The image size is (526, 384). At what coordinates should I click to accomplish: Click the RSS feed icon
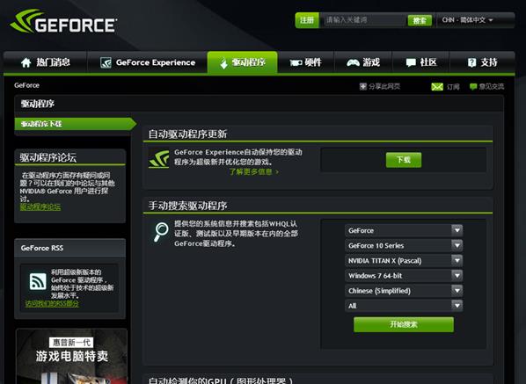pyautogui.click(x=38, y=281)
